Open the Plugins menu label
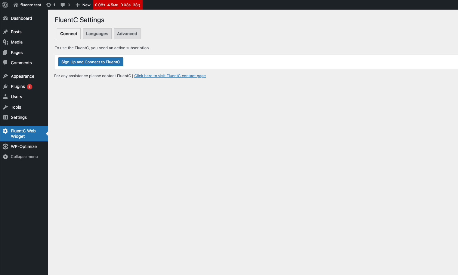 click(18, 86)
